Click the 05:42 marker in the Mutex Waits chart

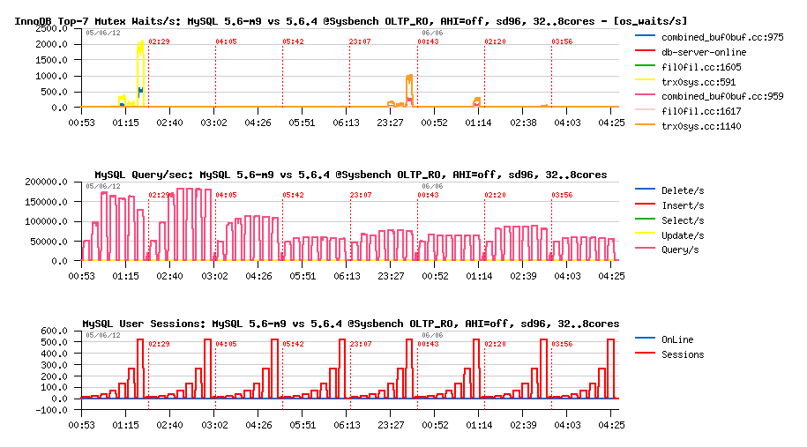click(293, 41)
